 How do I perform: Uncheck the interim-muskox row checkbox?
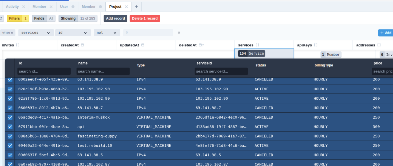[x=10, y=117]
